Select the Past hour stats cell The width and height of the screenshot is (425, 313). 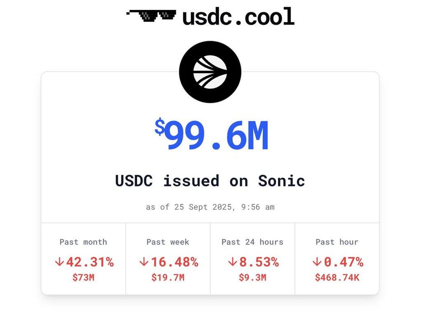pyautogui.click(x=337, y=259)
